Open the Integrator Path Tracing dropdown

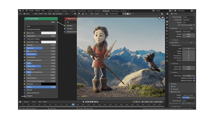189,32
